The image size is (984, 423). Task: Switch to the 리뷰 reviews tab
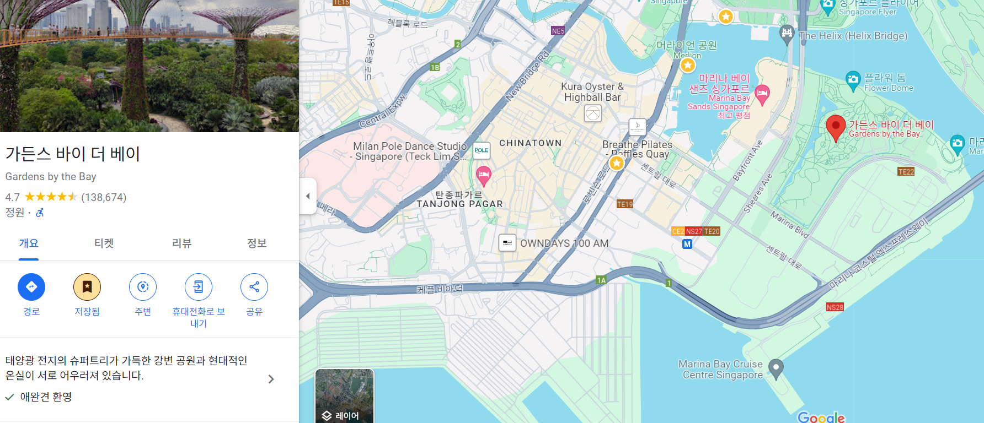pyautogui.click(x=181, y=243)
